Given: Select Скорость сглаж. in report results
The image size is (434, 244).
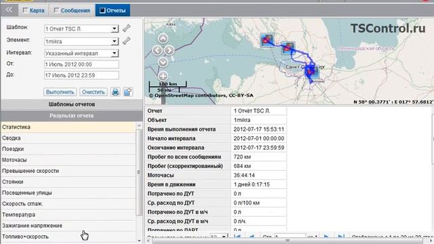Looking at the screenshot, I should (x=68, y=204).
